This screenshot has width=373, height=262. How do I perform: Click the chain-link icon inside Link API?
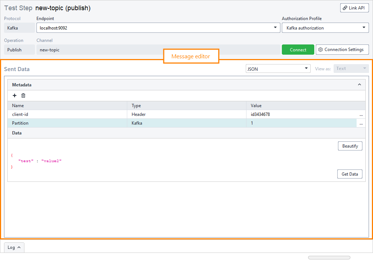coord(345,7)
